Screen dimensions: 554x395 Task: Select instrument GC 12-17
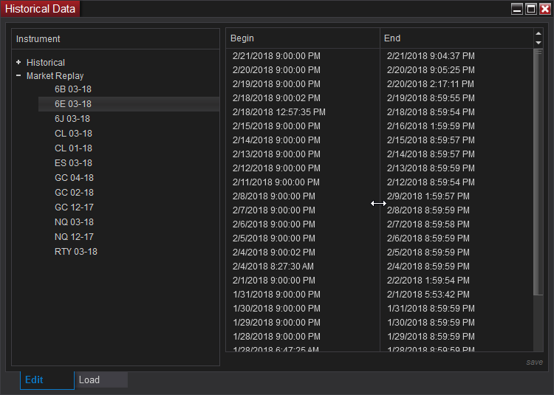[74, 207]
